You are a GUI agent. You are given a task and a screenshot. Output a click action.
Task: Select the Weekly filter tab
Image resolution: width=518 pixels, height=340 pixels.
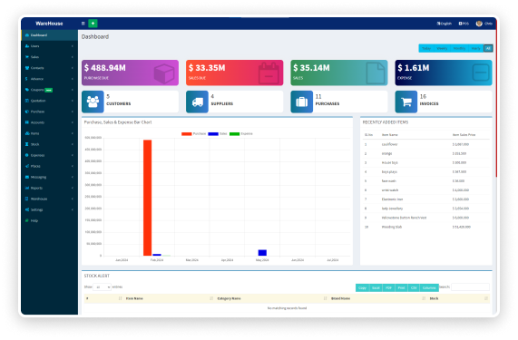(442, 49)
